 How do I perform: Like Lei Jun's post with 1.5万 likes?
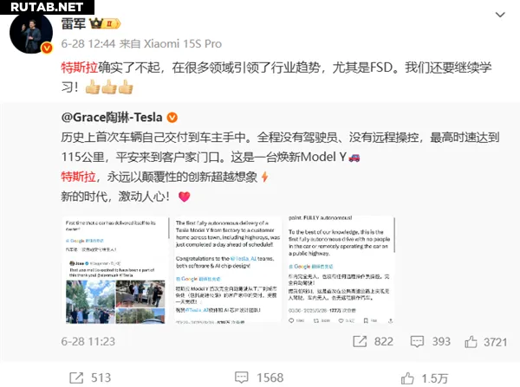coord(407,378)
